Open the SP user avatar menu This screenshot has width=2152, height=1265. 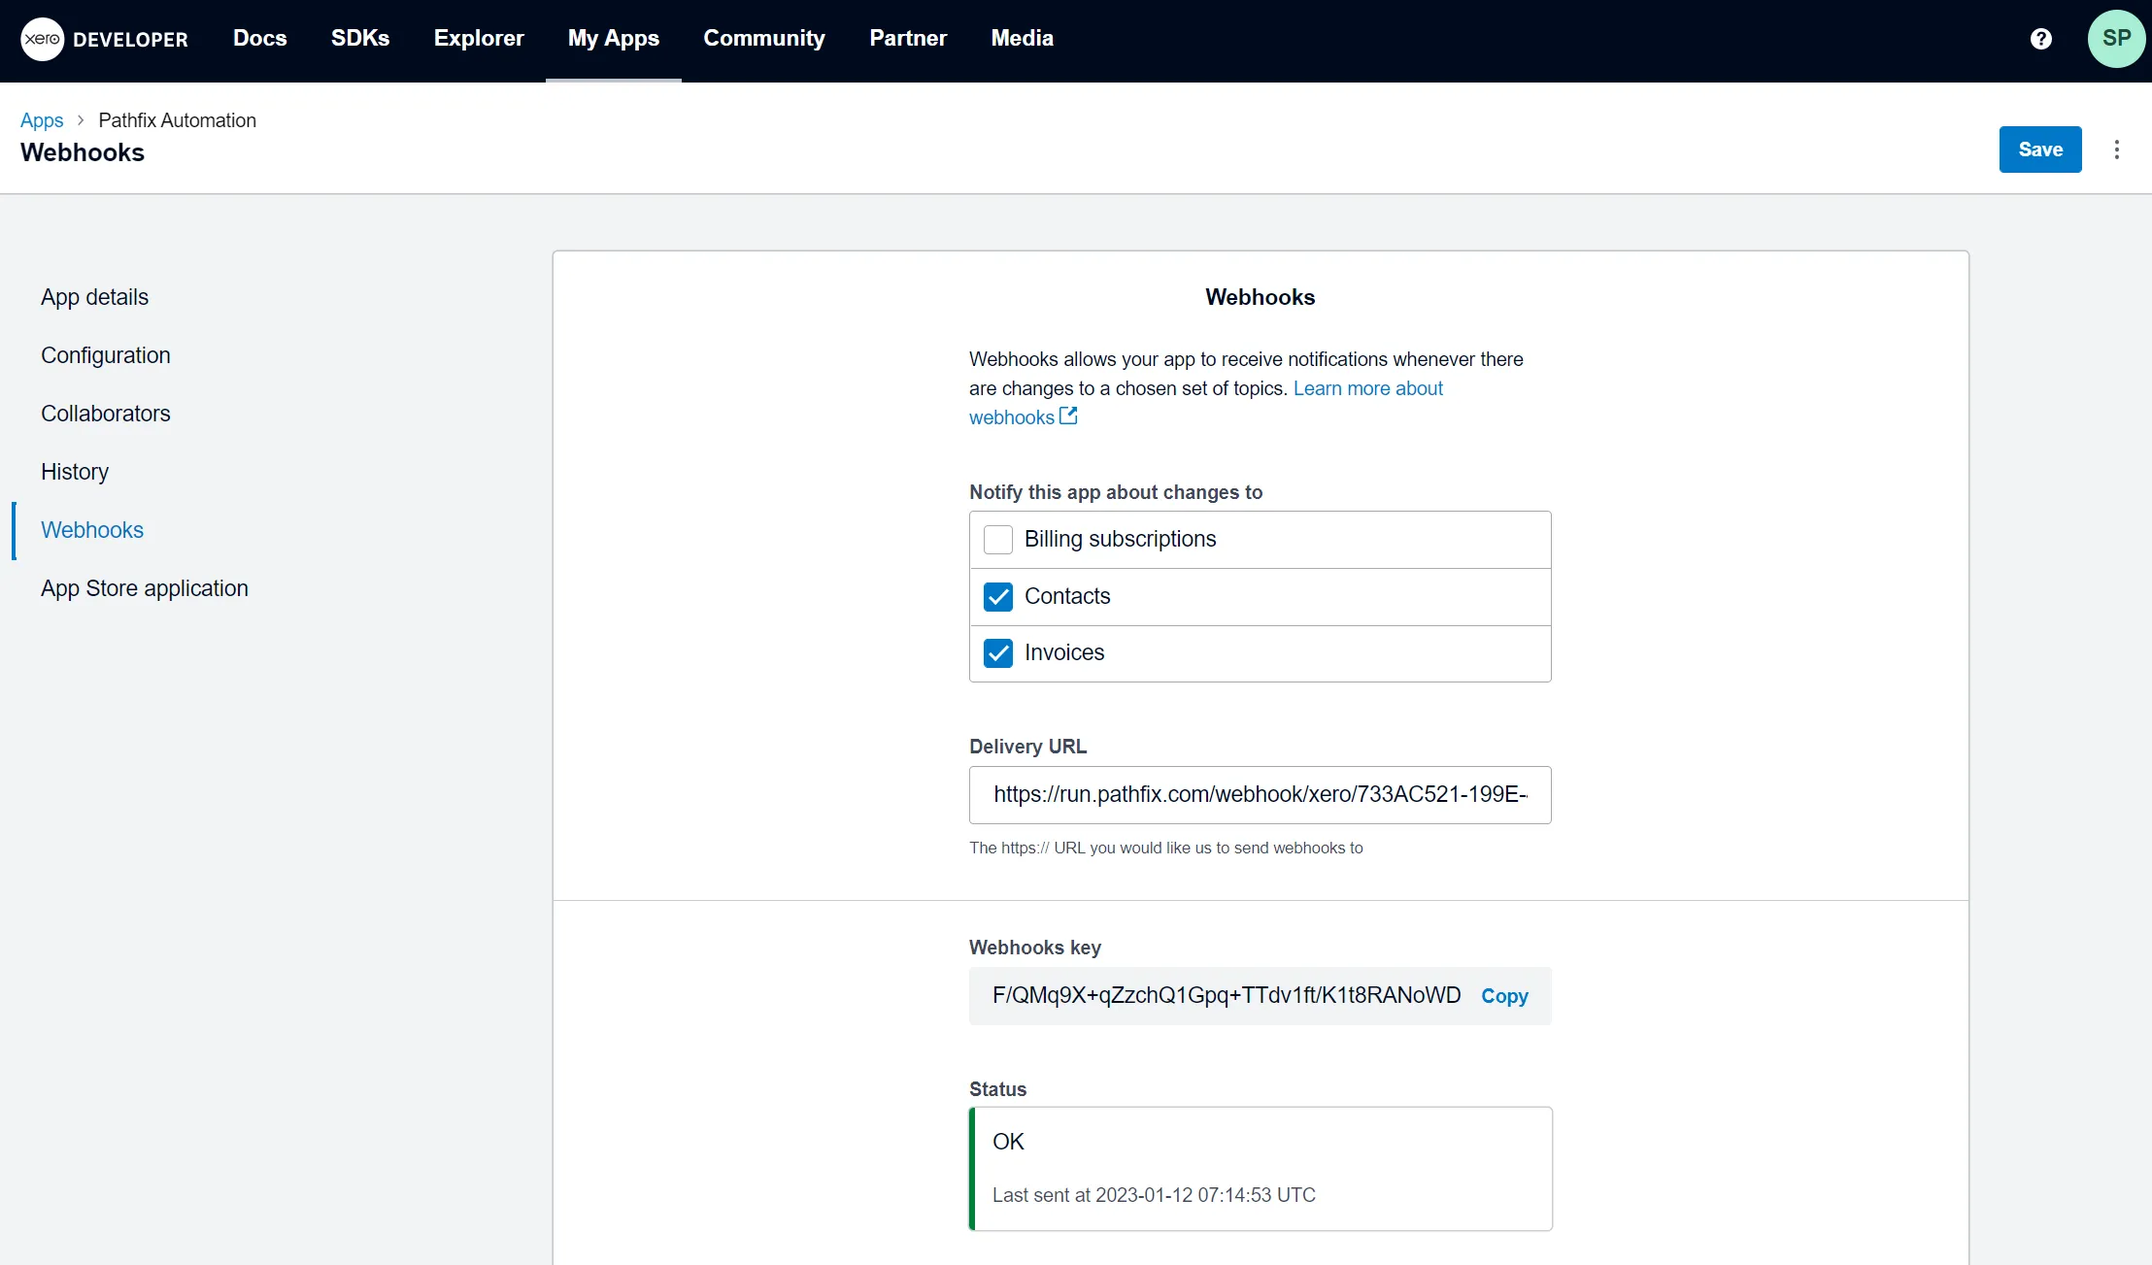coord(2116,39)
